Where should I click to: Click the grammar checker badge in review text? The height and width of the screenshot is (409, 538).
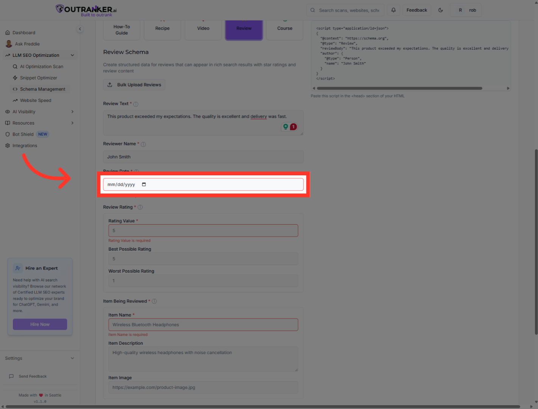point(289,127)
